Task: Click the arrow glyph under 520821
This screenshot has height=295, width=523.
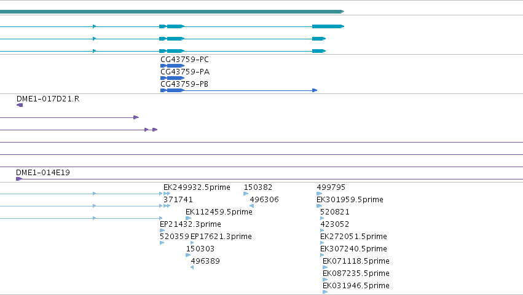Action: coord(322,218)
